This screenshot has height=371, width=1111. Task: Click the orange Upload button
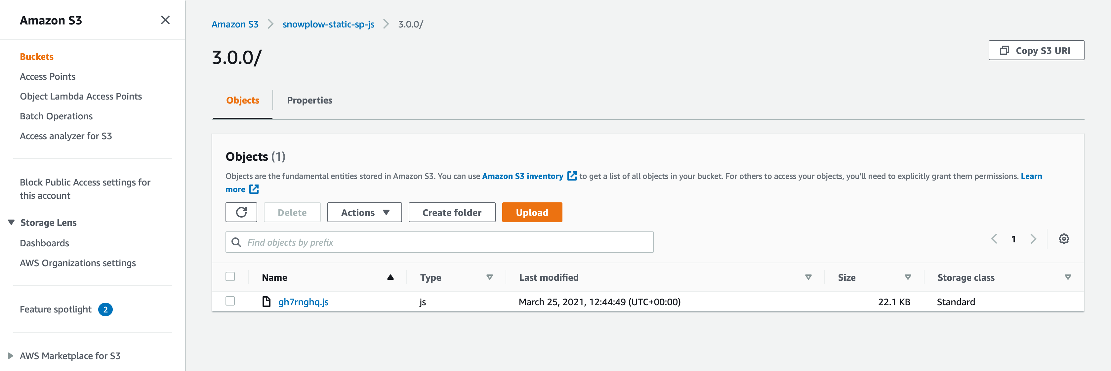[x=532, y=212]
